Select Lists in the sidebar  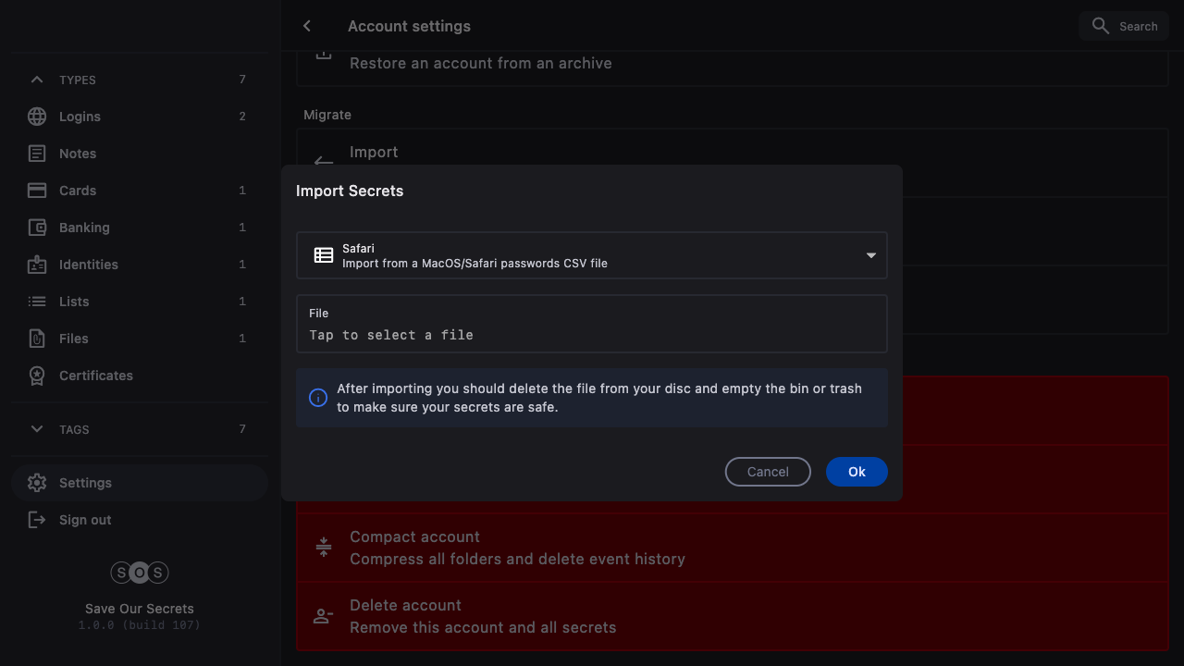point(74,302)
